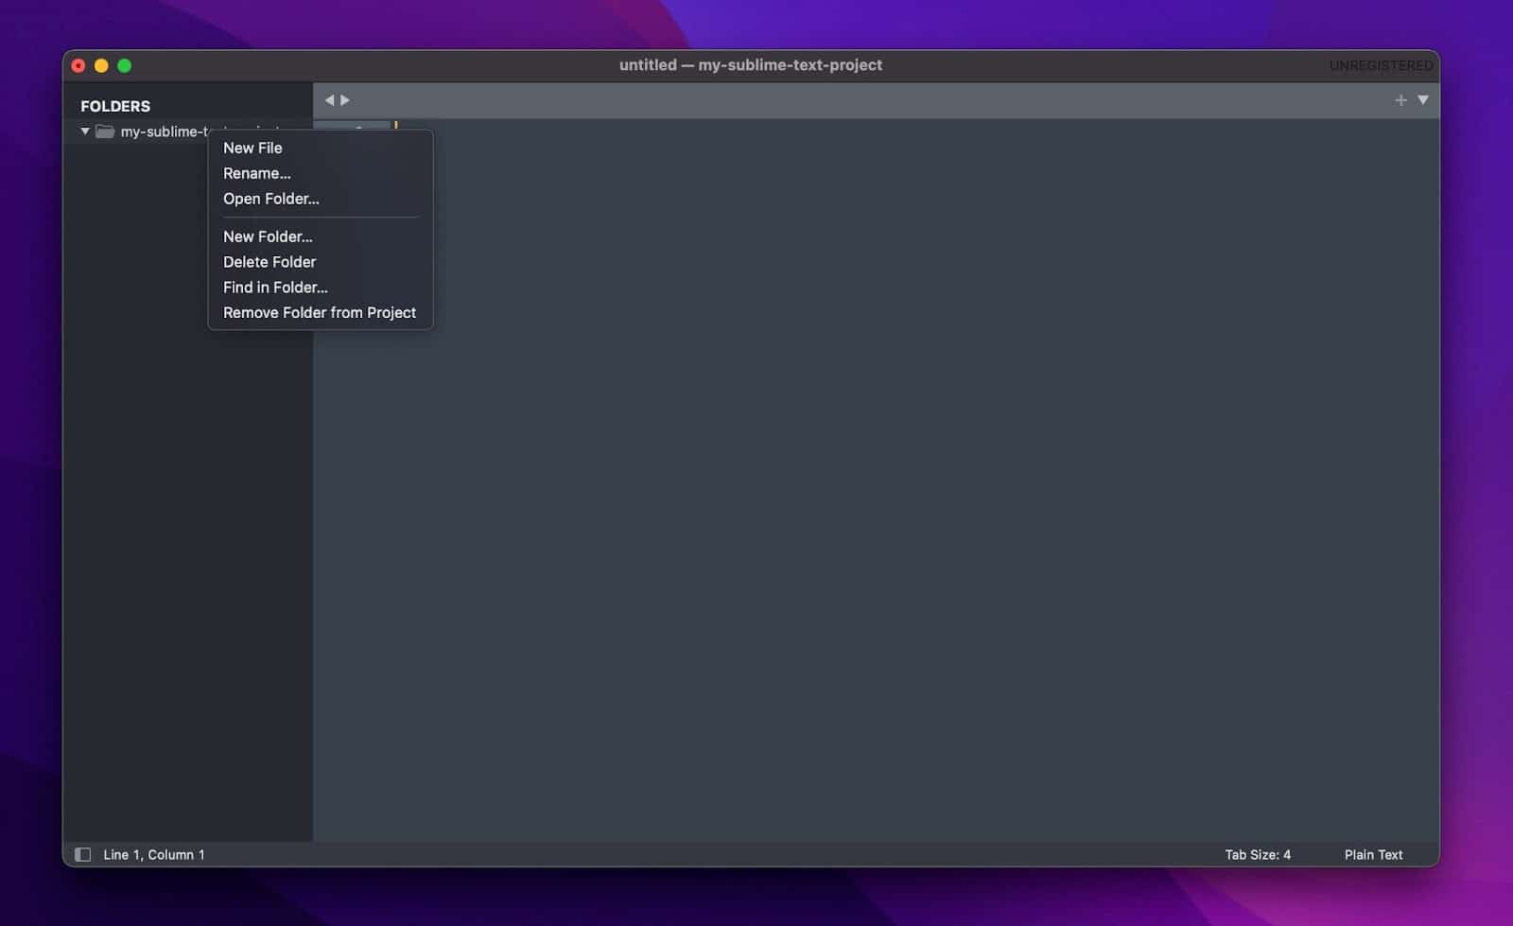Click Remove Folder from Project

pyautogui.click(x=320, y=312)
